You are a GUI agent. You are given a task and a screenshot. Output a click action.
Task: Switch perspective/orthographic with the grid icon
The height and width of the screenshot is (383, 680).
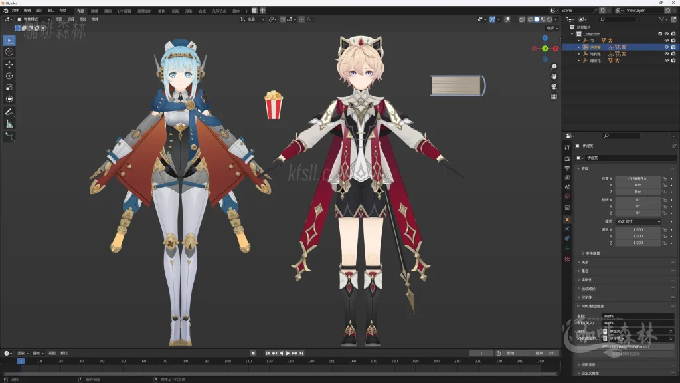554,96
